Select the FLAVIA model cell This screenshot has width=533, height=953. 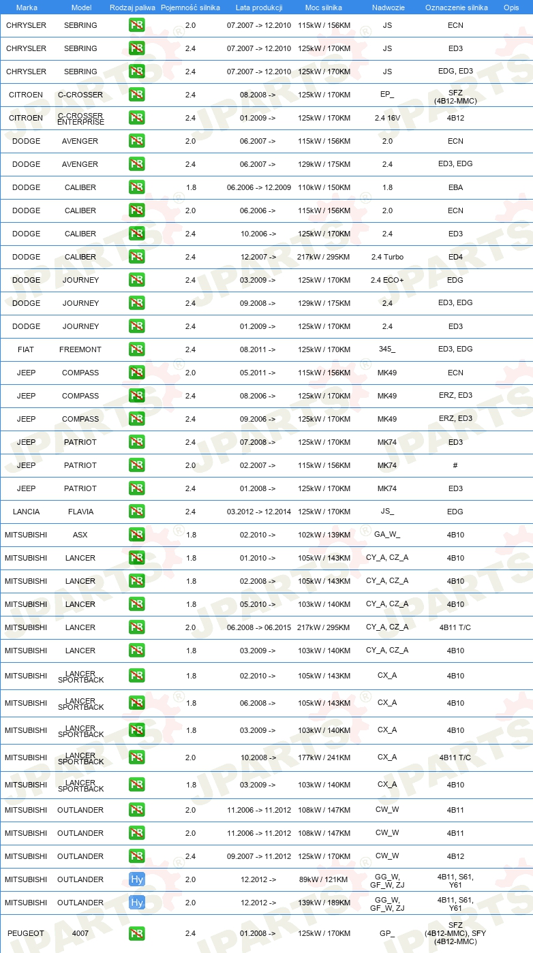click(x=80, y=512)
